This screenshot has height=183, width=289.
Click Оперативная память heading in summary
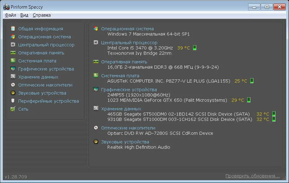pyautogui.click(x=124, y=62)
